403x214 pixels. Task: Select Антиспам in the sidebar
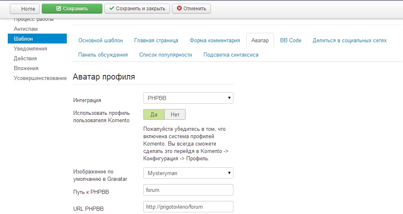[25, 29]
